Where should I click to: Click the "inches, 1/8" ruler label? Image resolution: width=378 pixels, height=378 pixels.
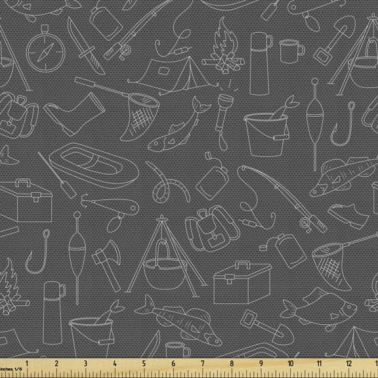10,369
